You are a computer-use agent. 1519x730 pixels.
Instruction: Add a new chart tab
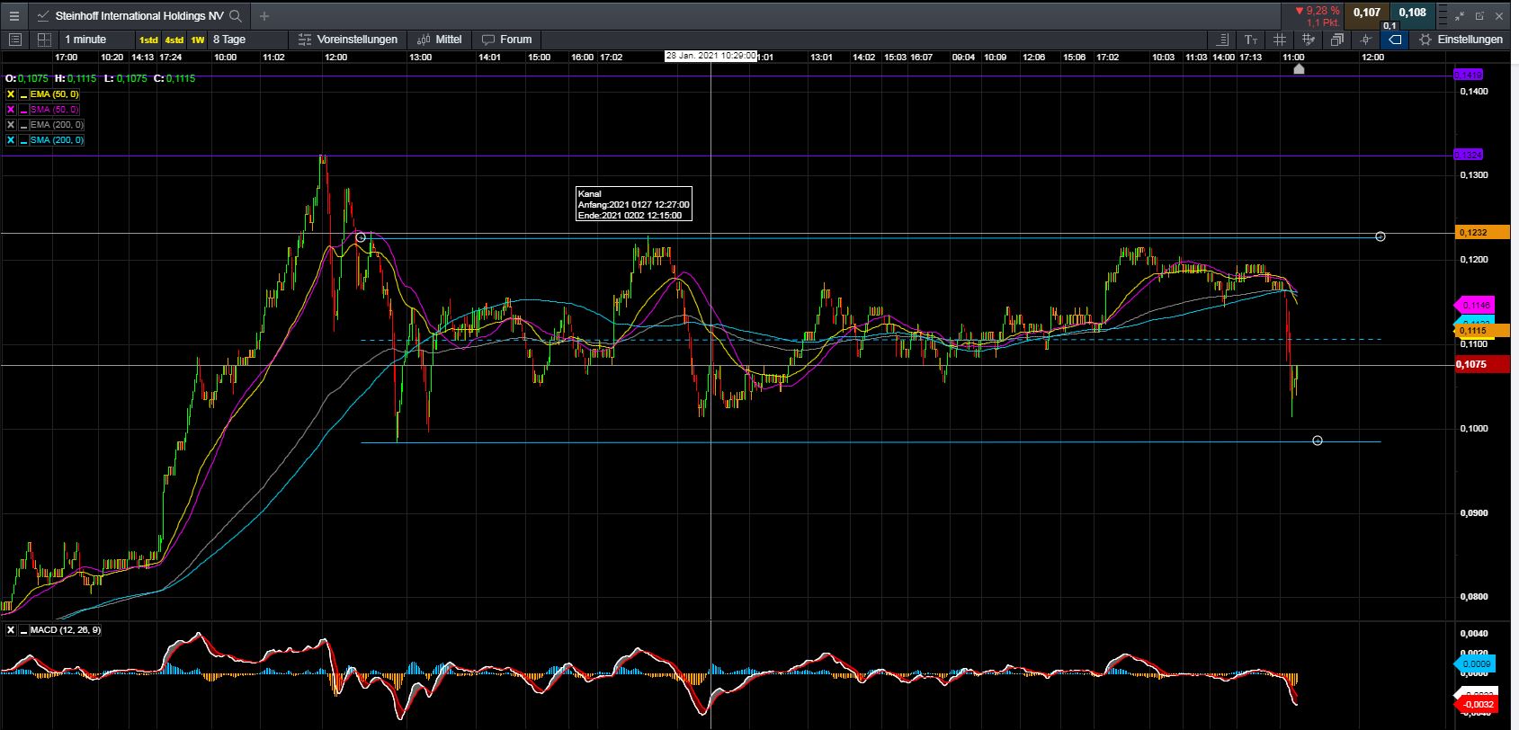[x=264, y=16]
